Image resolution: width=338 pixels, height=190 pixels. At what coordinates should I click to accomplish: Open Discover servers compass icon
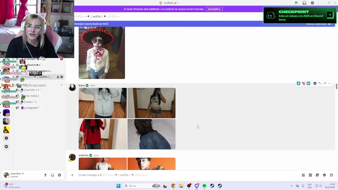(x=6, y=146)
